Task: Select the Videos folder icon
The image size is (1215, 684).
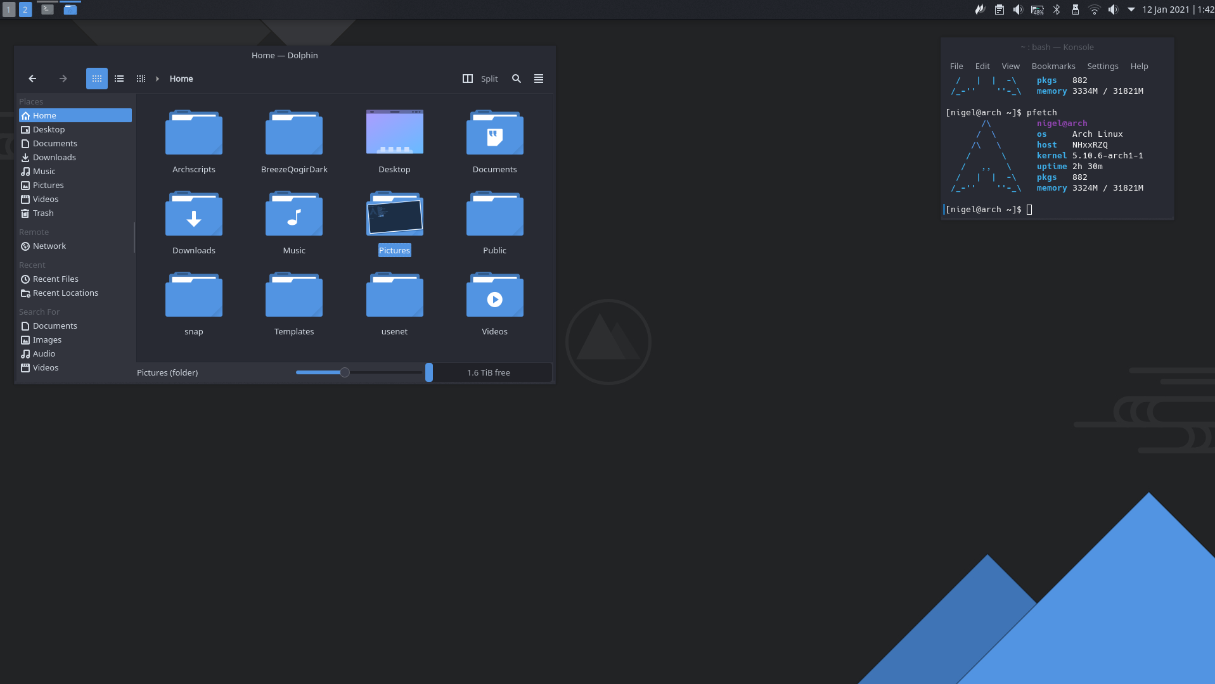Action: pyautogui.click(x=494, y=296)
